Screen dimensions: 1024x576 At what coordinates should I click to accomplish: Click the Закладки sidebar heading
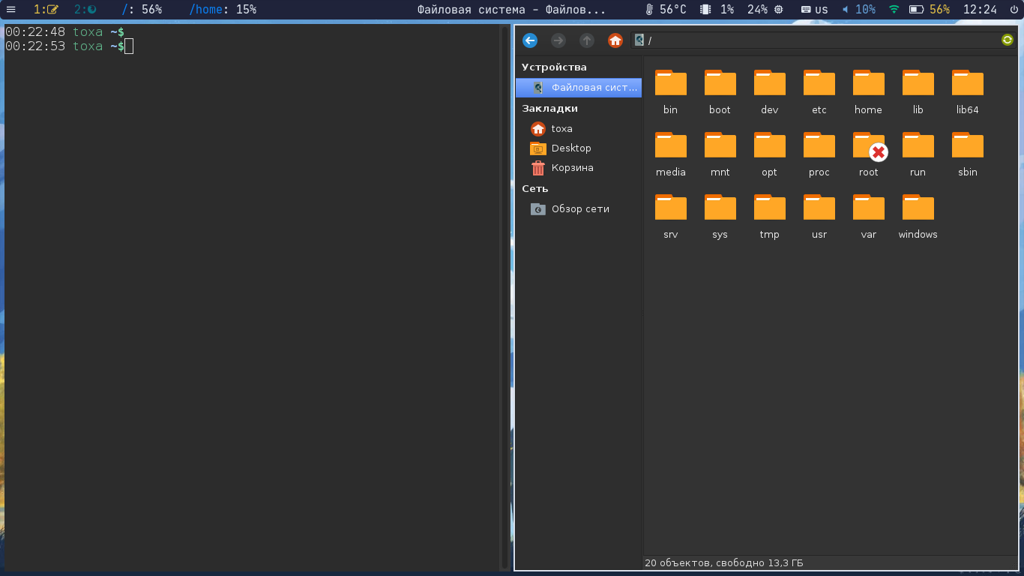tap(549, 109)
